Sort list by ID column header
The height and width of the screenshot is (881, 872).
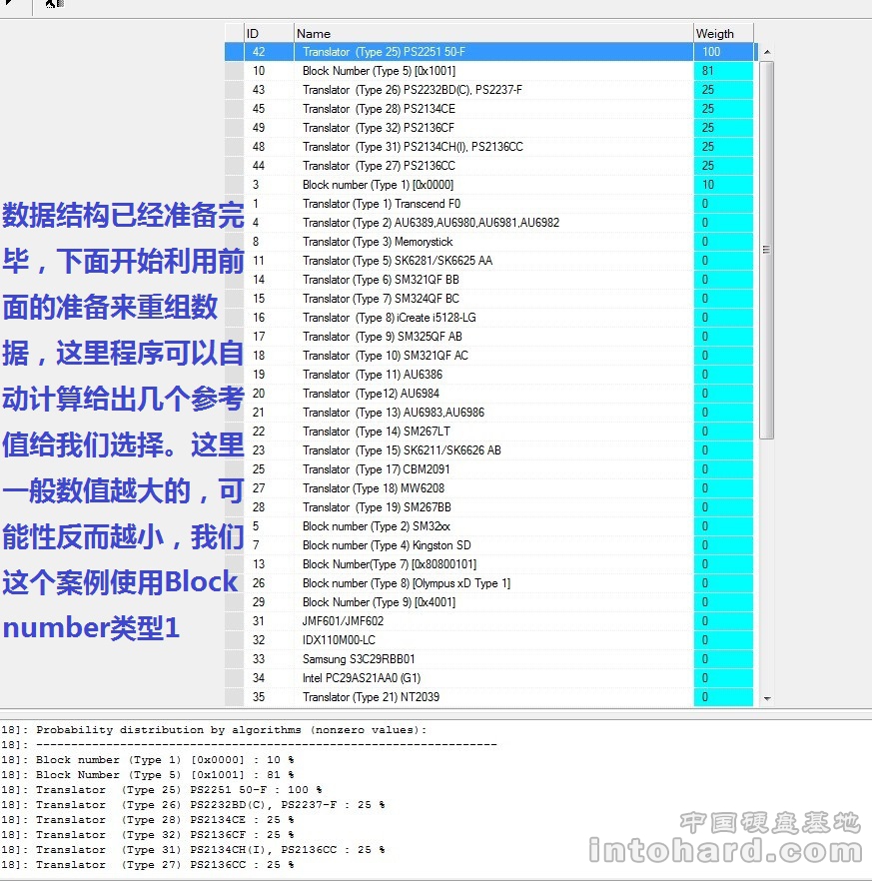pyautogui.click(x=268, y=33)
